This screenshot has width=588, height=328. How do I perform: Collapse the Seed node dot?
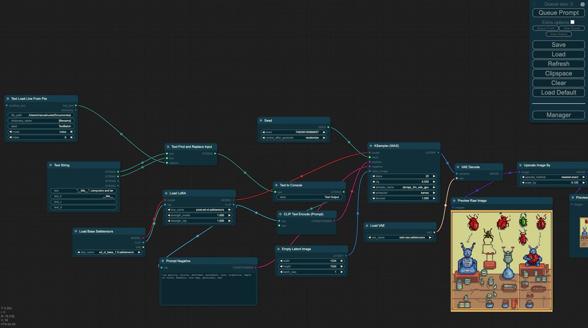tap(261, 120)
